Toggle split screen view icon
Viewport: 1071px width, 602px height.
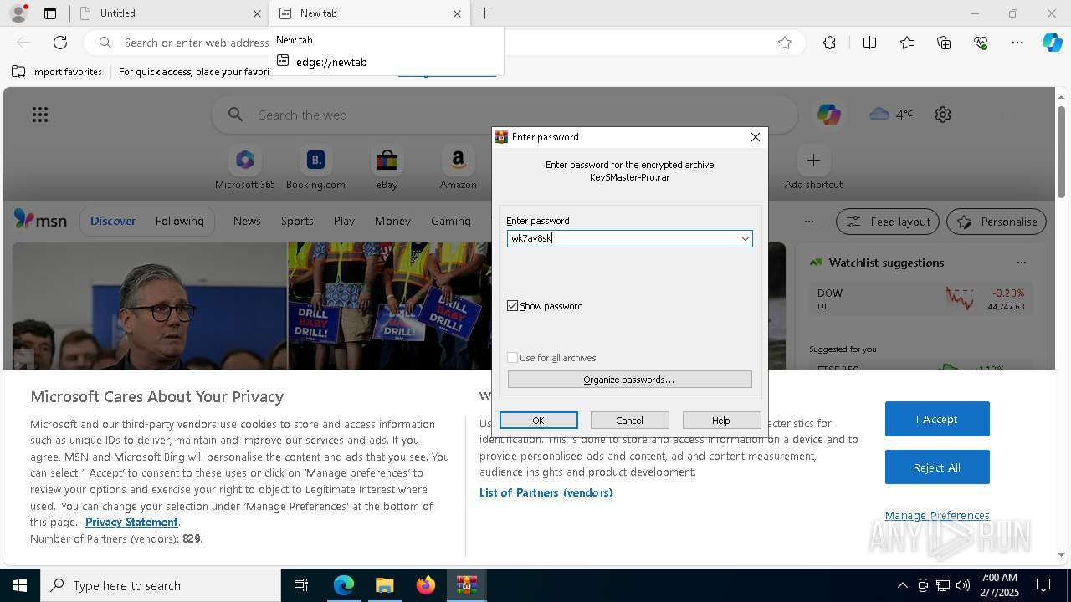pyautogui.click(x=869, y=43)
